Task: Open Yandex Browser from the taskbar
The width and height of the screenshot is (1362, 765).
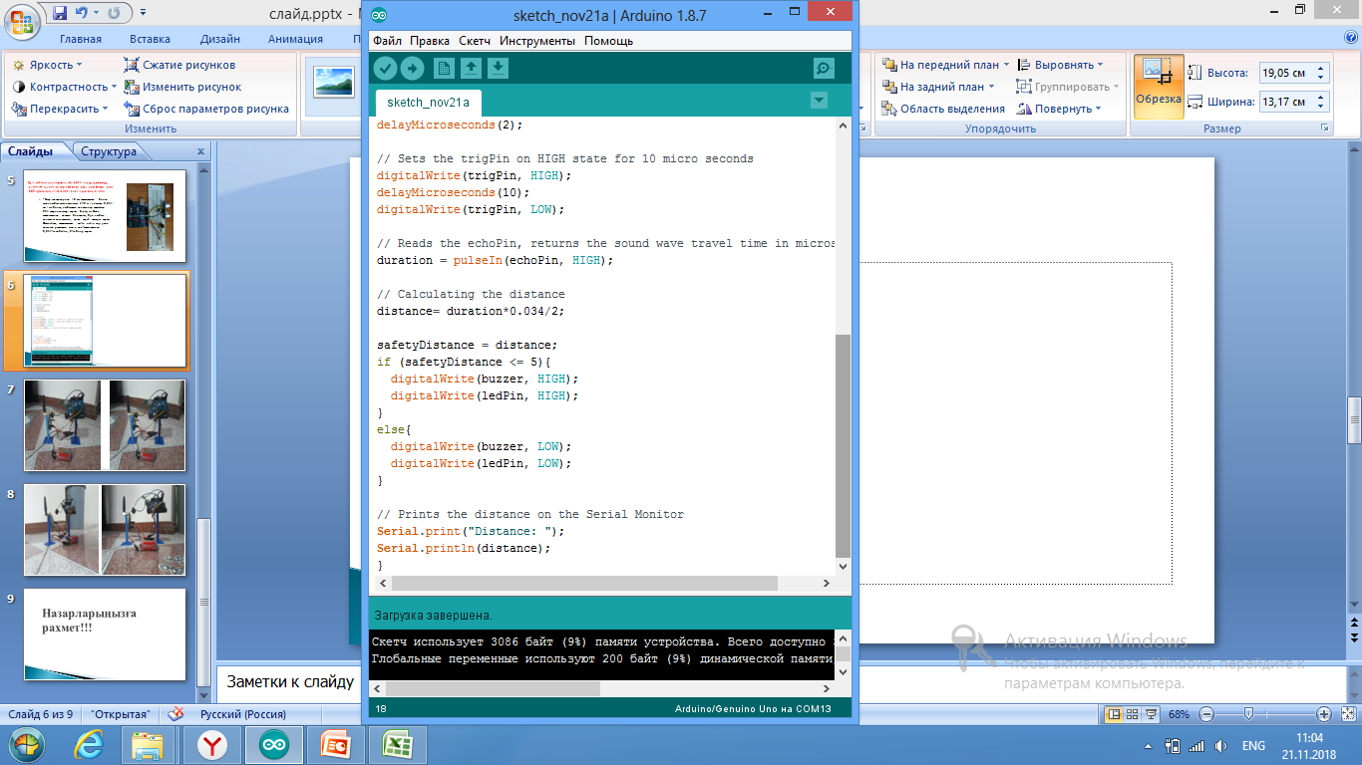Action: (x=210, y=745)
